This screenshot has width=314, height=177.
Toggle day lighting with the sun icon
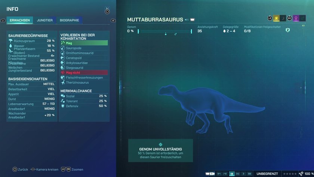pos(276,18)
